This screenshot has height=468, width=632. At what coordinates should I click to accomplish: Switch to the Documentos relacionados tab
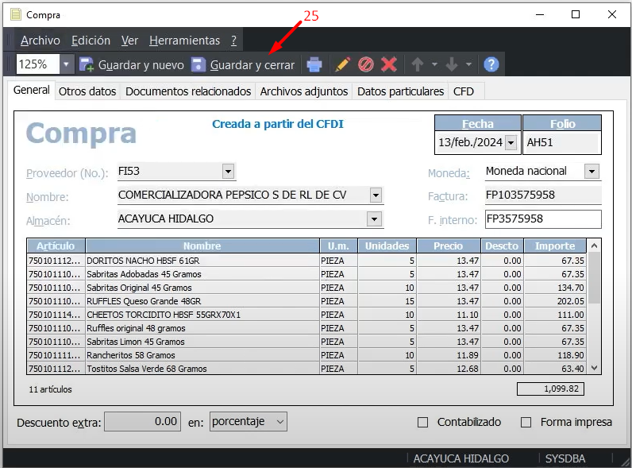pyautogui.click(x=188, y=91)
